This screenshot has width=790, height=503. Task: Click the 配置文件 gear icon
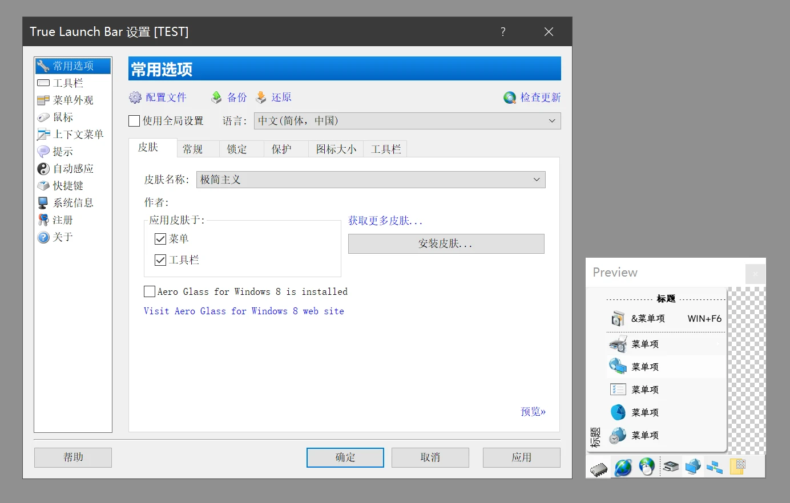(x=135, y=98)
